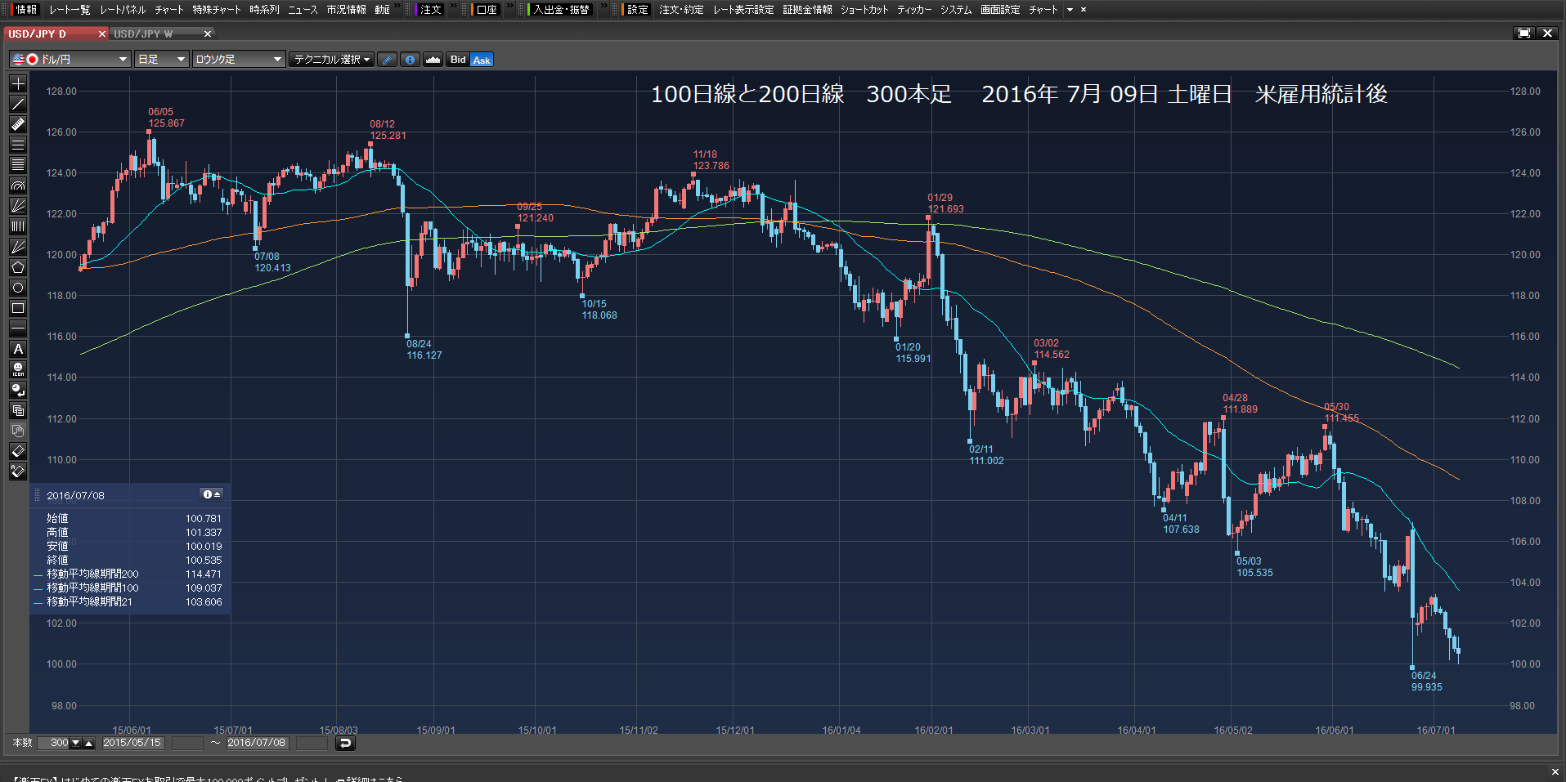The height and width of the screenshot is (782, 1566).
Task: Click the copy objects tool
Action: click(18, 410)
